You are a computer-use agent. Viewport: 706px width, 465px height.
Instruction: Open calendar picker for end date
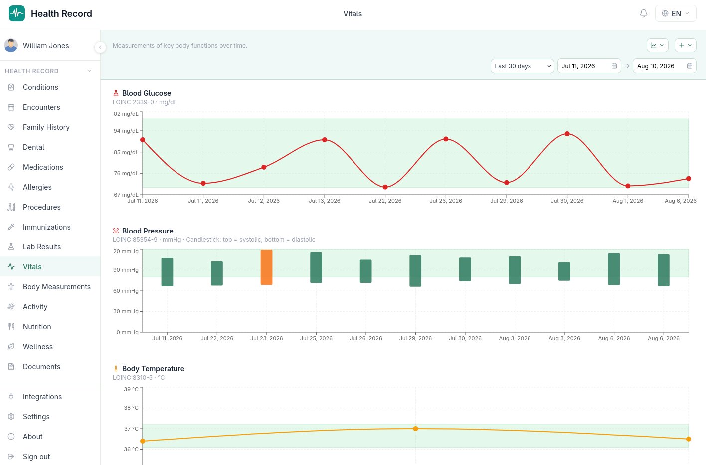pyautogui.click(x=690, y=66)
